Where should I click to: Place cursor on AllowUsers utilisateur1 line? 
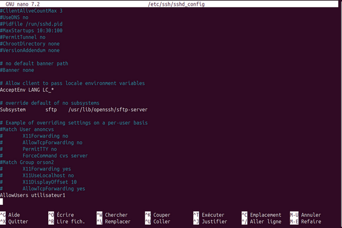[33, 195]
